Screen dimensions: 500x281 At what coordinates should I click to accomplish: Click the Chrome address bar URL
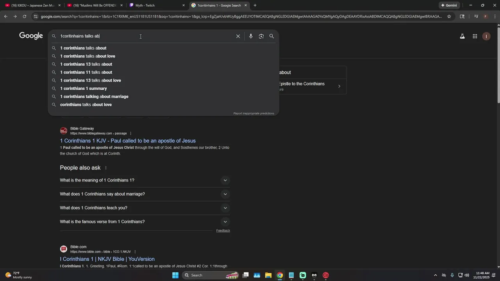[241, 16]
